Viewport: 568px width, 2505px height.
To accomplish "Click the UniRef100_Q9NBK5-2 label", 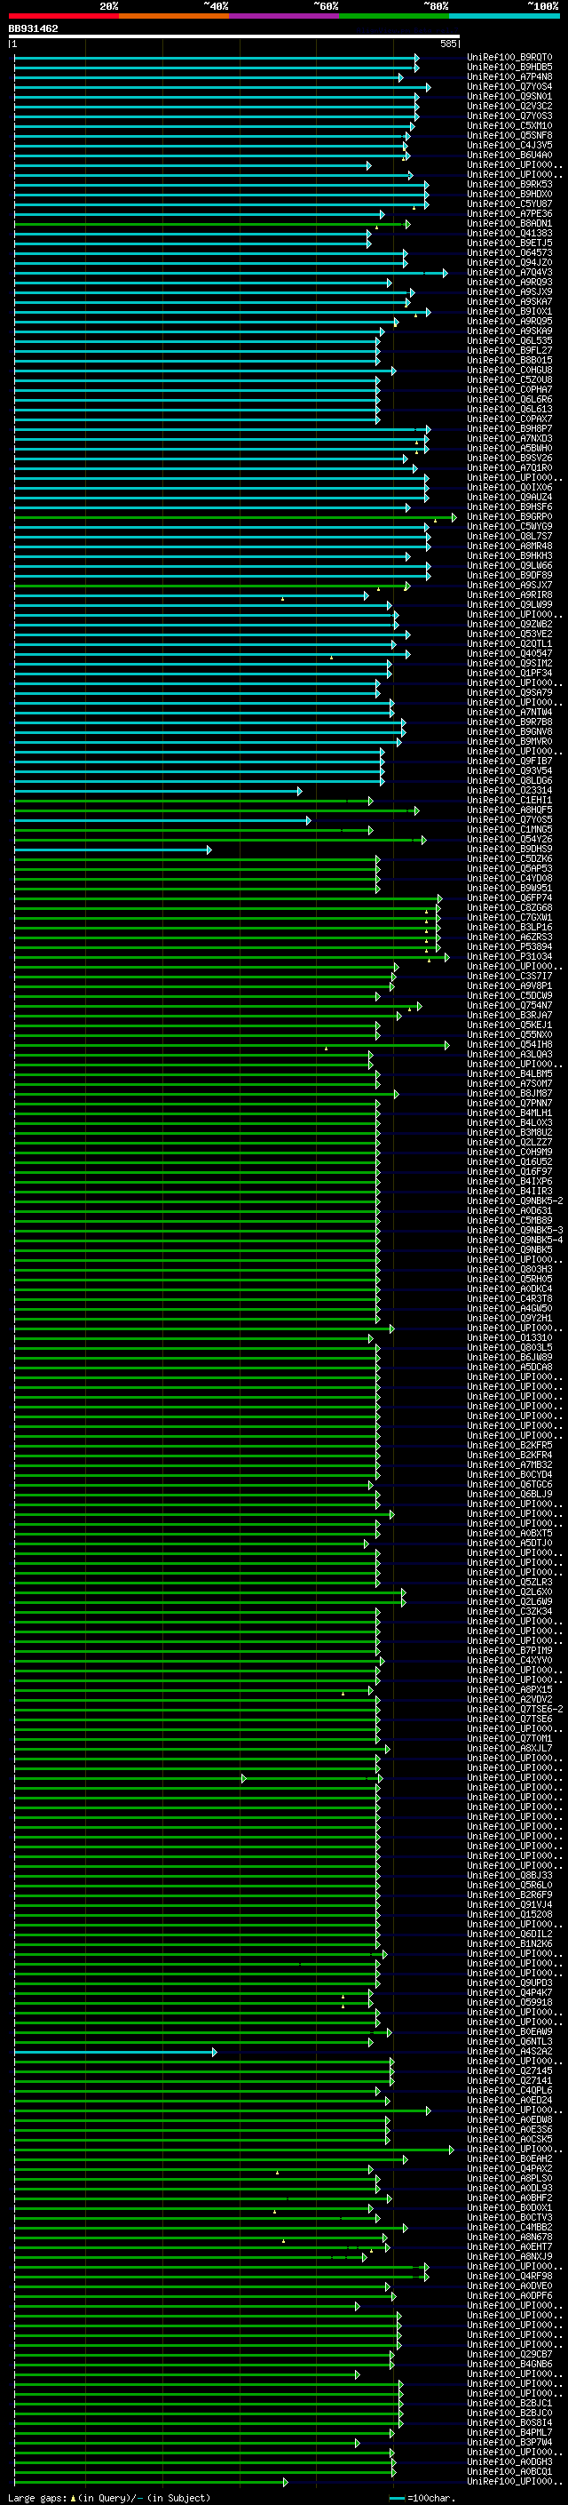I will pyautogui.click(x=515, y=1201).
